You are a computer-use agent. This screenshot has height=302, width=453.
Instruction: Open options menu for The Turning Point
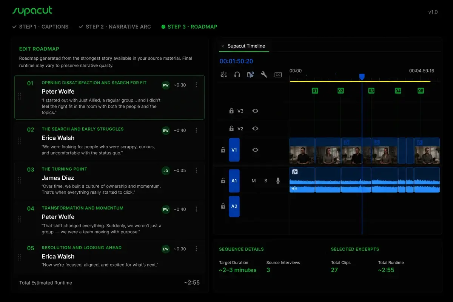[x=196, y=171]
